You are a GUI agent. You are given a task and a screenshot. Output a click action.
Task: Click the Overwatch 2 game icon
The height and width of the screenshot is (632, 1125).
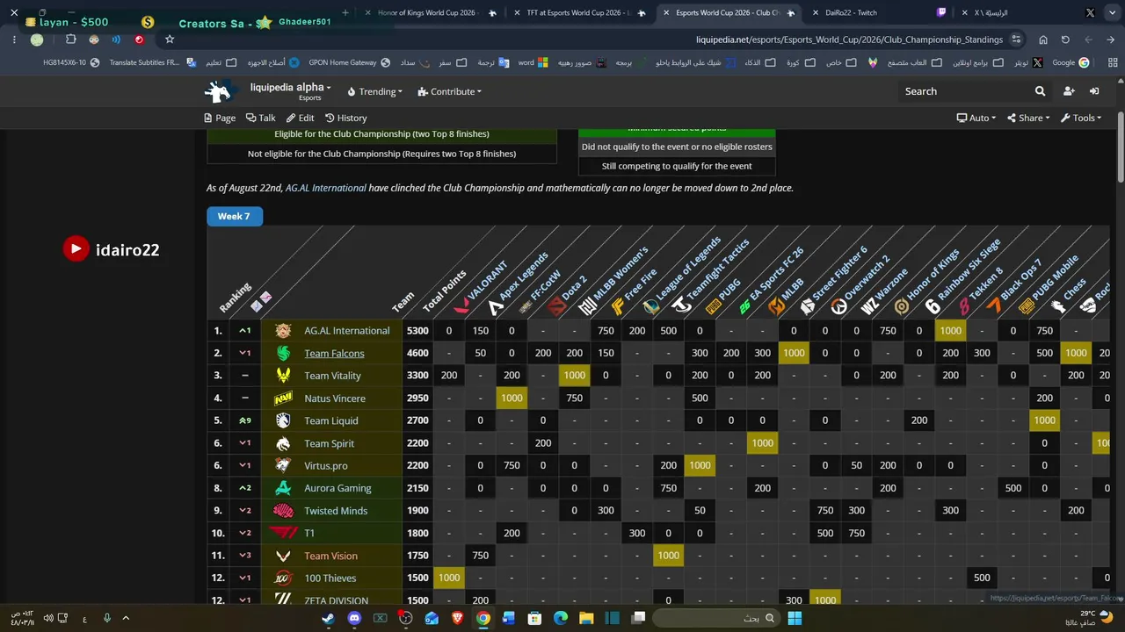(x=838, y=307)
